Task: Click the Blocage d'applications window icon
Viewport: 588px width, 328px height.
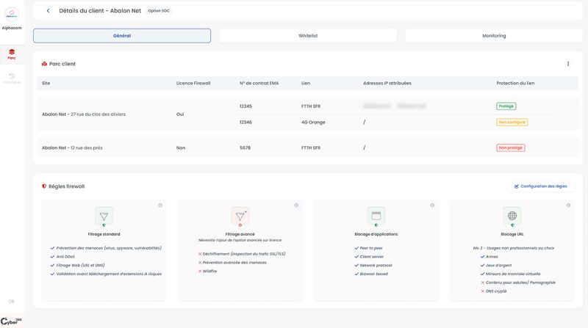Action: [x=376, y=216]
